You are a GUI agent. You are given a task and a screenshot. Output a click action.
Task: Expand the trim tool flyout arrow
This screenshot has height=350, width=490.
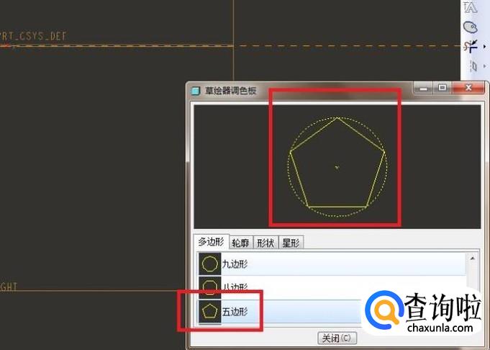[485, 47]
